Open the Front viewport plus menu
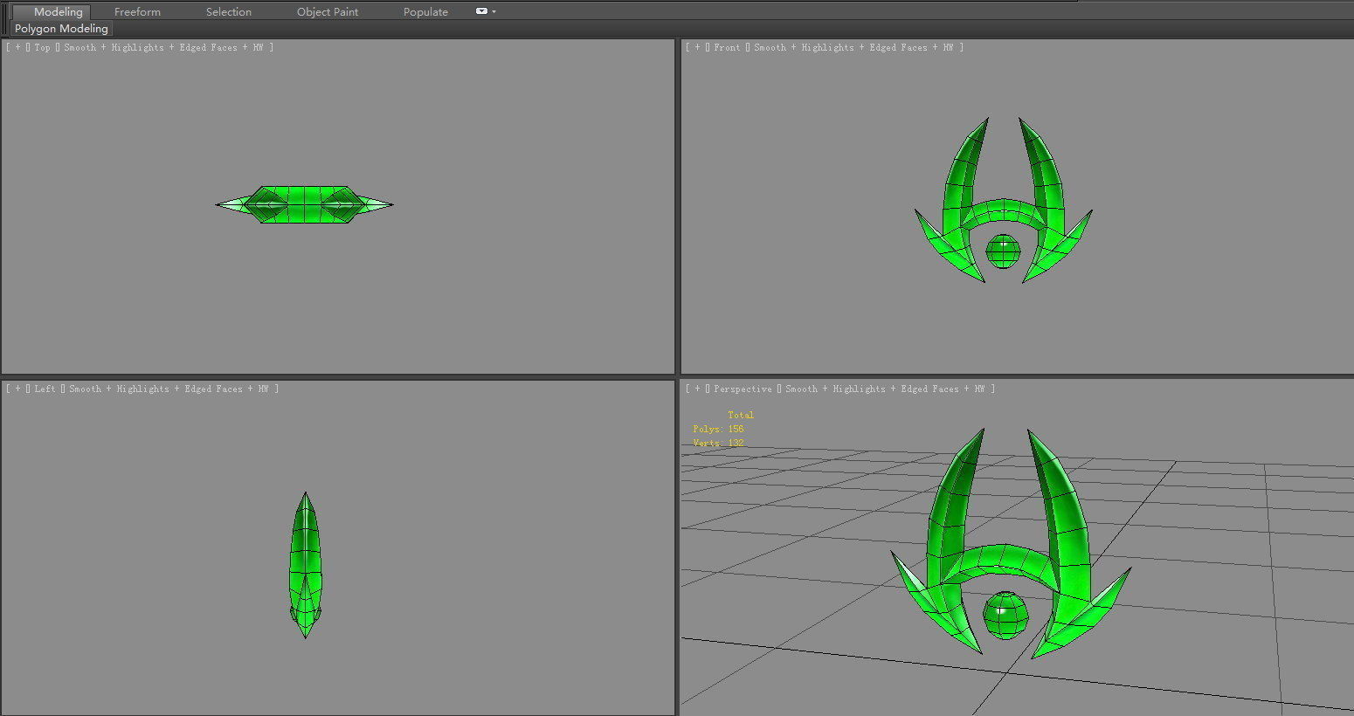Image resolution: width=1354 pixels, height=716 pixels. [697, 48]
